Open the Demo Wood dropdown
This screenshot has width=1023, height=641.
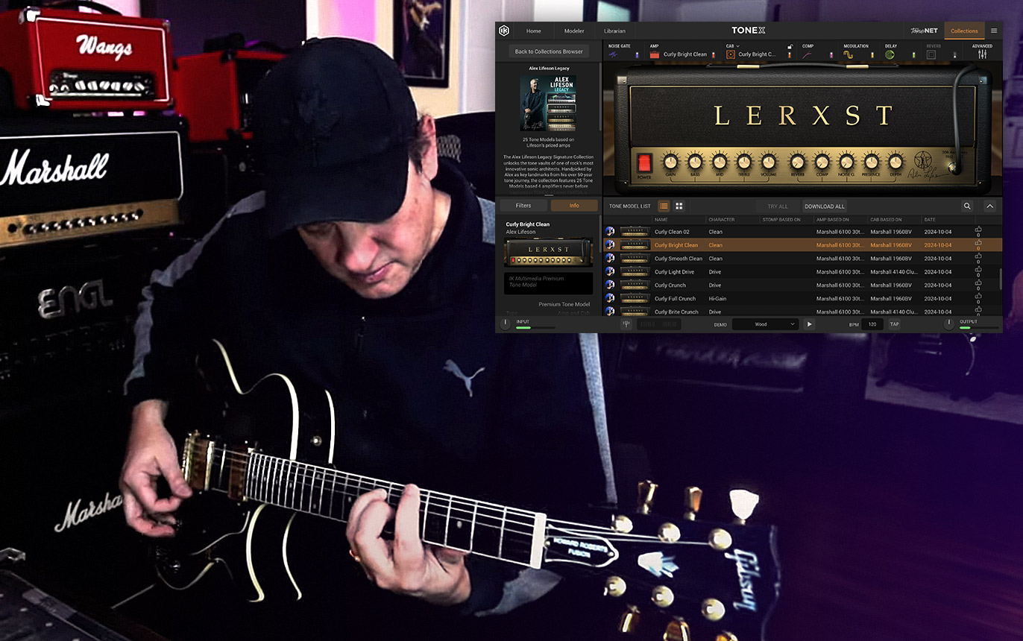pyautogui.click(x=765, y=324)
